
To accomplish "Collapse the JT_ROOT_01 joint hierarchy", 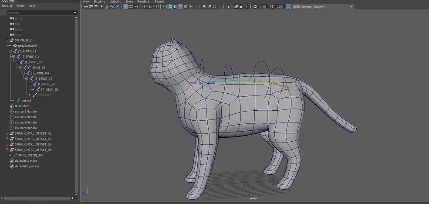I will tap(10, 51).
